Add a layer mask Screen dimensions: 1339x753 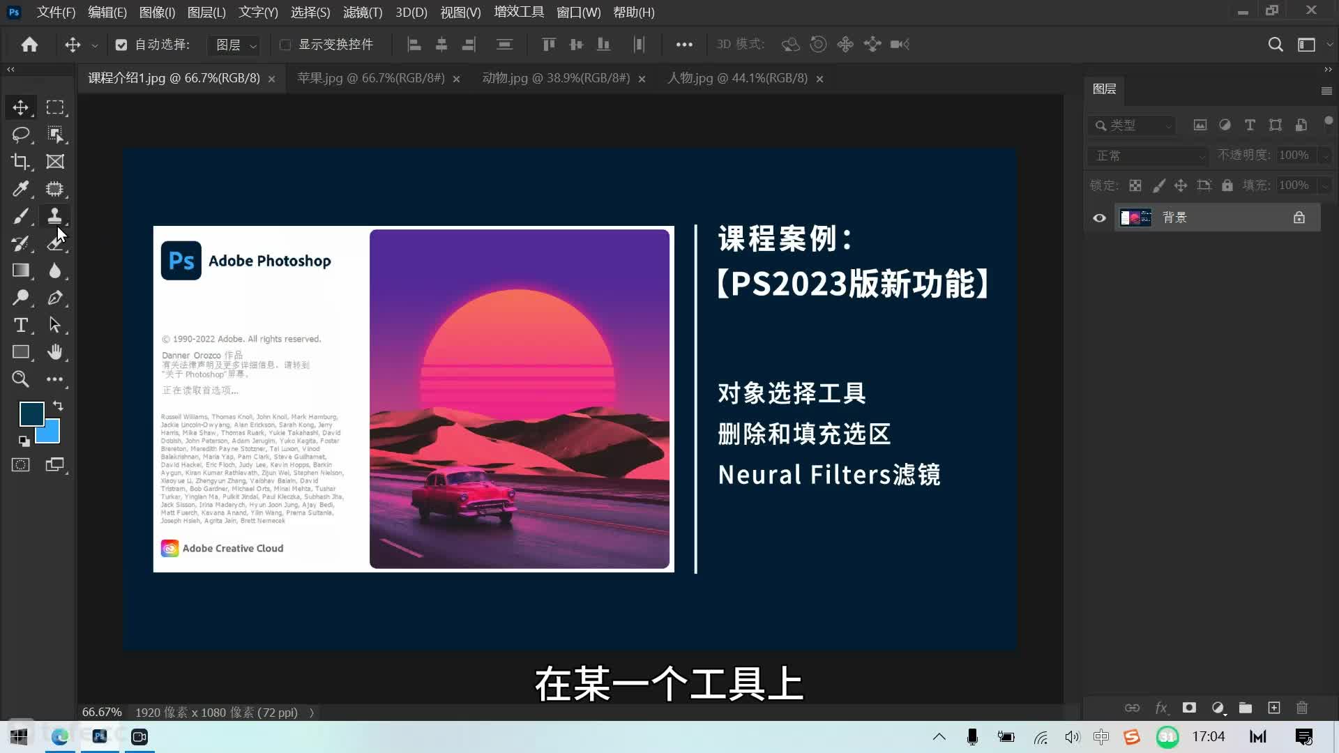1189,708
